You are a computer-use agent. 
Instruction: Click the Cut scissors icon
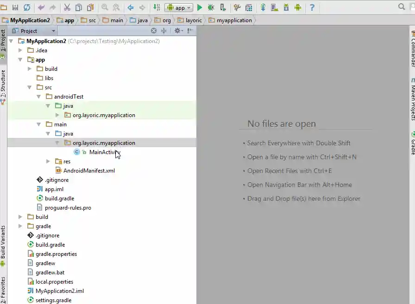click(x=67, y=7)
